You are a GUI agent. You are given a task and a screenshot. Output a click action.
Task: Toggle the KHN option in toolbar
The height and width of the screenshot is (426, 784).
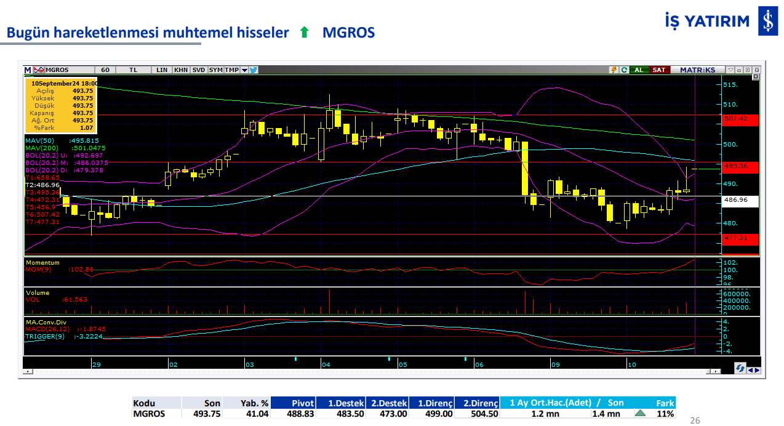click(181, 70)
